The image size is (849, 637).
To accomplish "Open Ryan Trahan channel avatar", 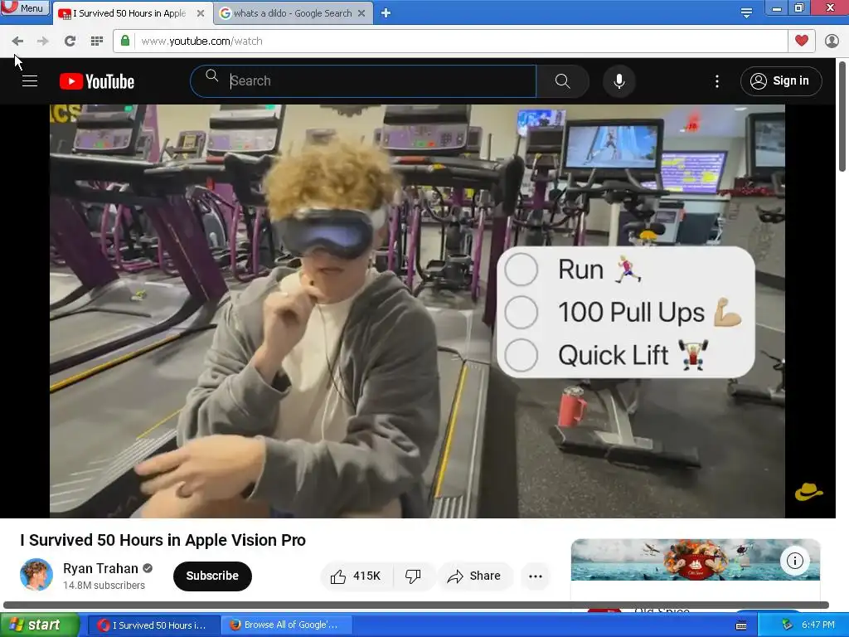I will [x=36, y=576].
